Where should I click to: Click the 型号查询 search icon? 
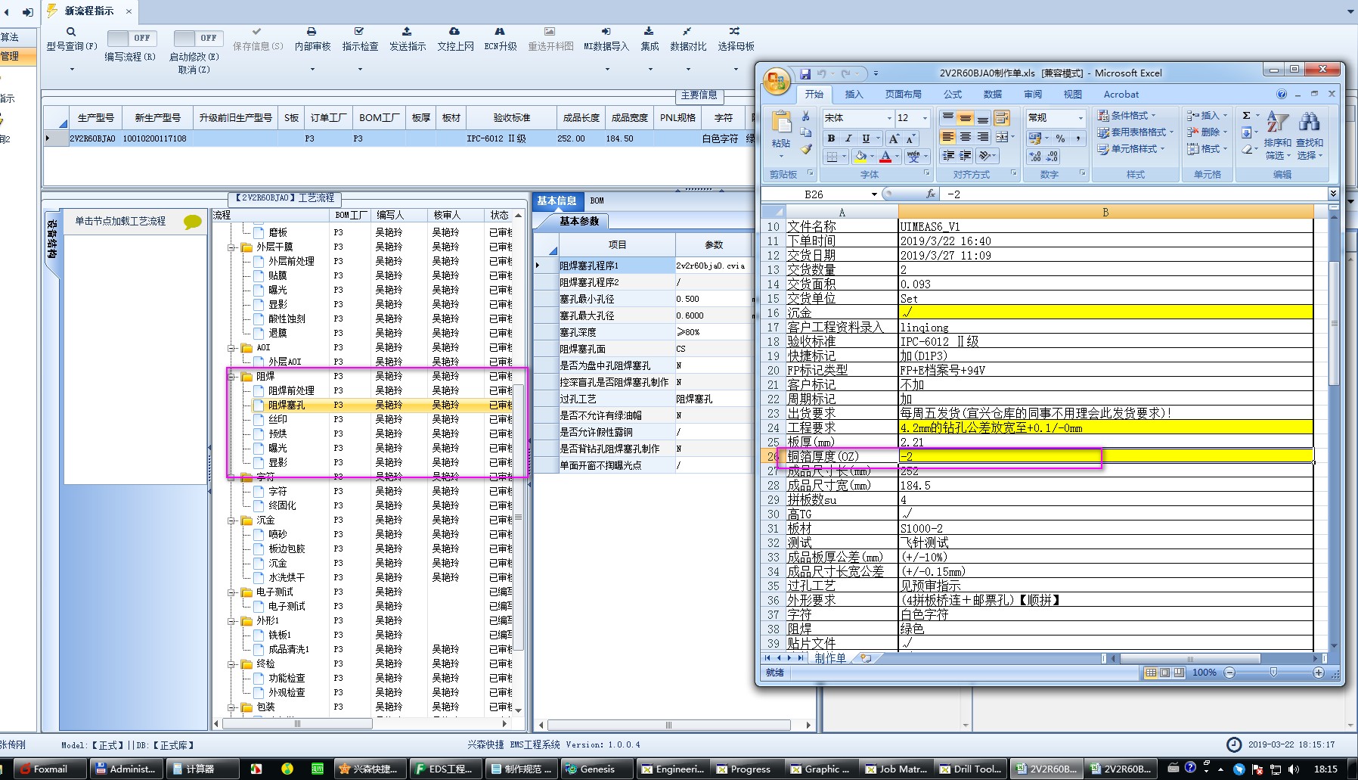coord(71,32)
